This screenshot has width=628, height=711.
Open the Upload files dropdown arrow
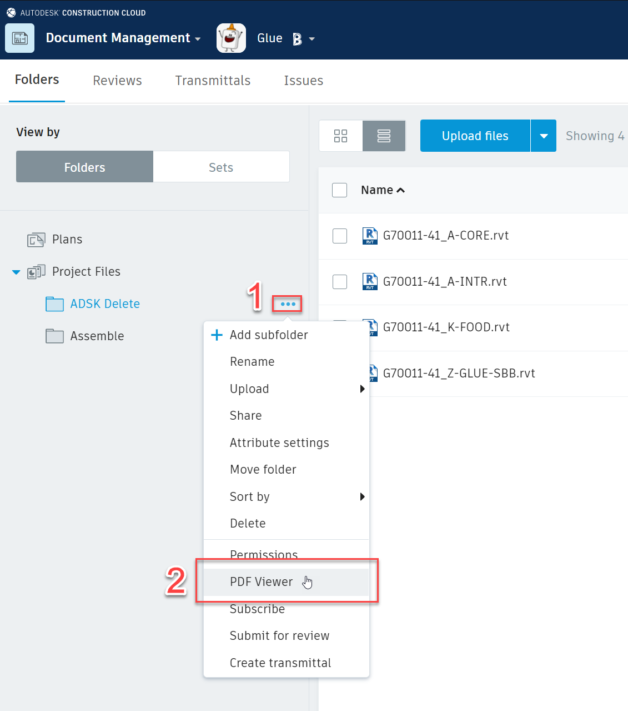coord(544,136)
